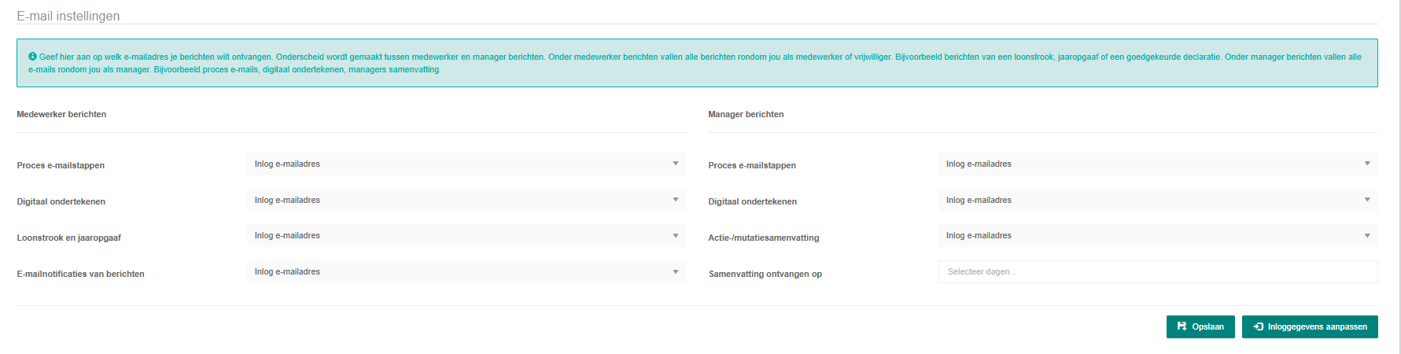
Task: Click the info icon in the notice banner
Action: [33, 57]
